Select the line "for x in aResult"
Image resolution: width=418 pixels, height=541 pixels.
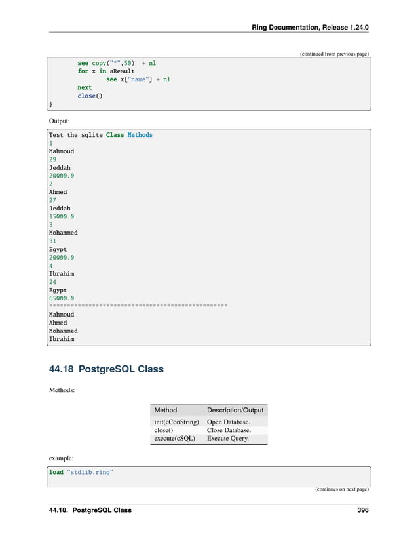point(106,71)
